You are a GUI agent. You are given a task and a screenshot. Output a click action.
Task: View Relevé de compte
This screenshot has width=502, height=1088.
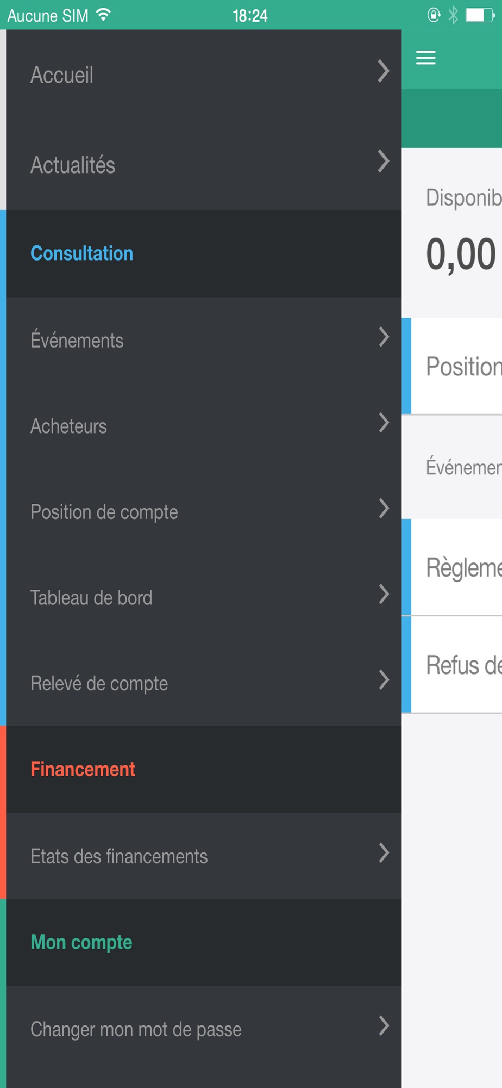tap(99, 683)
